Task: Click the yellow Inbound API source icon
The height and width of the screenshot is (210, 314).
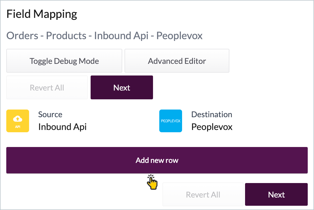Action: click(x=18, y=121)
